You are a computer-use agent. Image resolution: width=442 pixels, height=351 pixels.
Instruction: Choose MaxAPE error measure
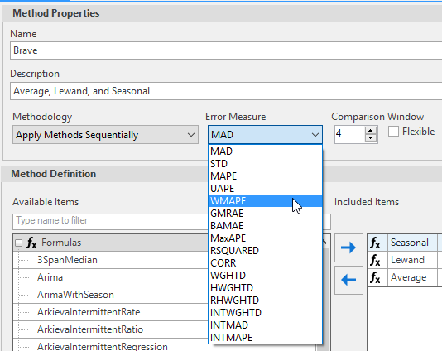point(265,238)
